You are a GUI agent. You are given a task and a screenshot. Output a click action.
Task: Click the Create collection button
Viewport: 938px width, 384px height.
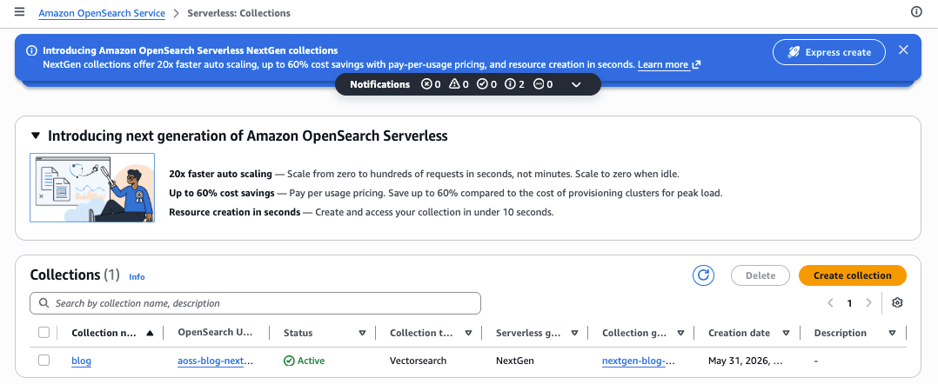853,275
